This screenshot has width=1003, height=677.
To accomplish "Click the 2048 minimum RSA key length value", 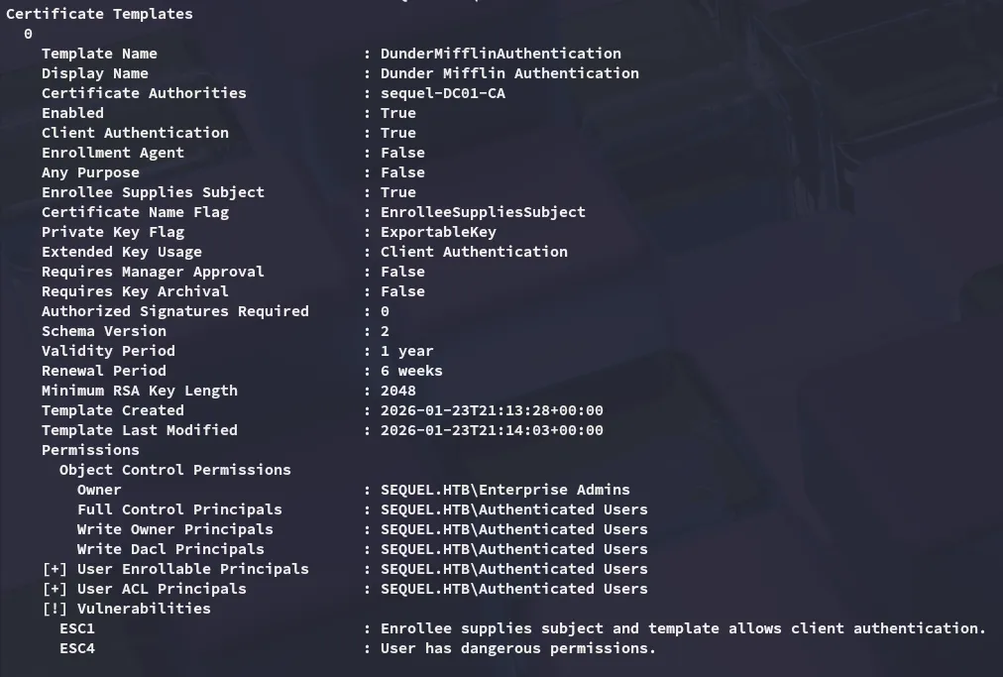I will pyautogui.click(x=397, y=391).
